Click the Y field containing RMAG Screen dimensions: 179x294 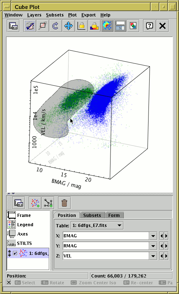tap(106, 246)
